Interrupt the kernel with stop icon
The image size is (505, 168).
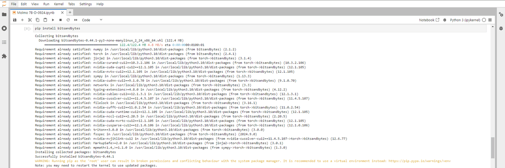[x=60, y=20]
